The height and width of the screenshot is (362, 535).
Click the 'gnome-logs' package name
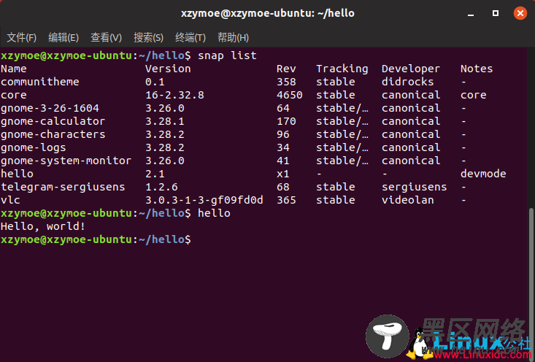click(x=33, y=147)
